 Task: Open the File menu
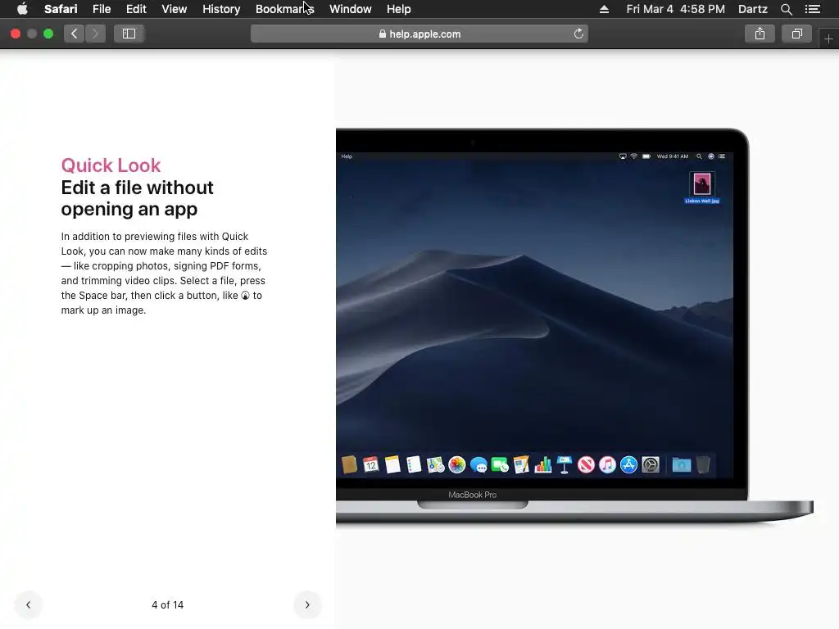(101, 9)
